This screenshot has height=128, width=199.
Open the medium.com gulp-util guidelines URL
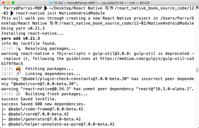pos(147,58)
